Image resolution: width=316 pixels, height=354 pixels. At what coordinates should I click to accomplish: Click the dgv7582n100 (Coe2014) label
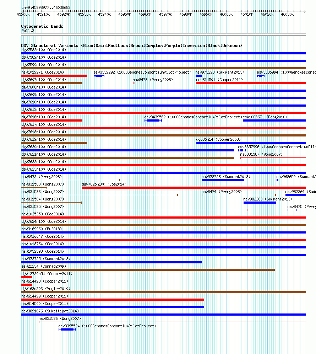[x=44, y=50]
